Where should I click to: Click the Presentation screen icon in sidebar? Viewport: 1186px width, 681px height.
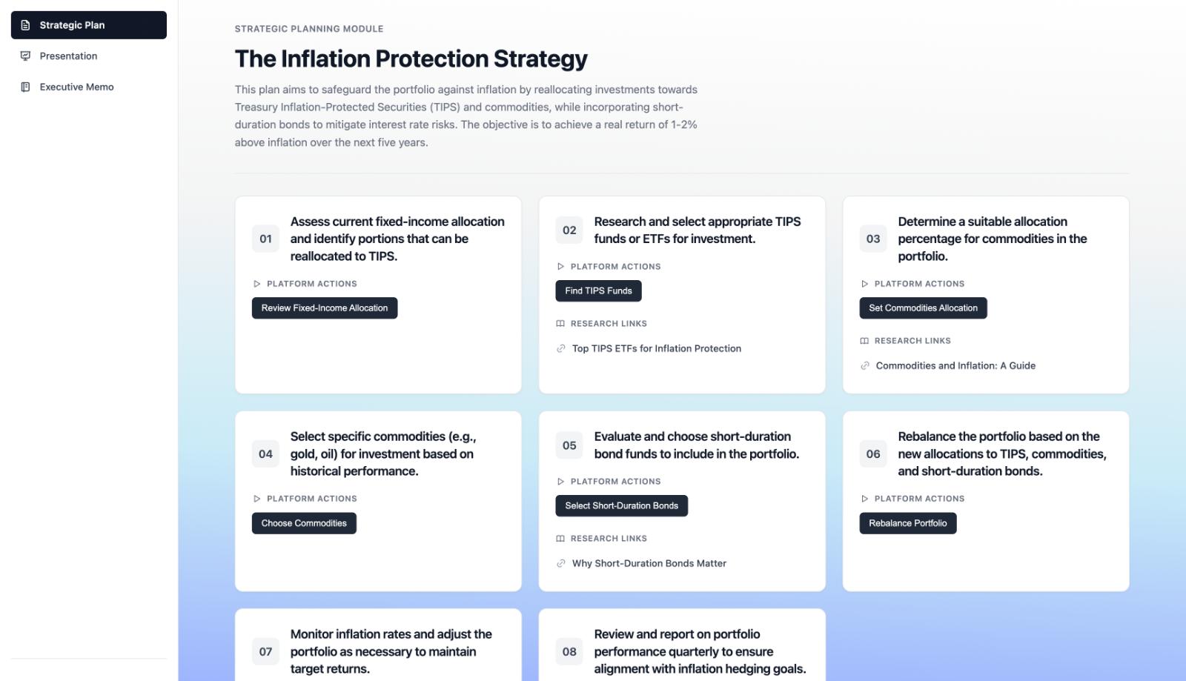(x=25, y=56)
